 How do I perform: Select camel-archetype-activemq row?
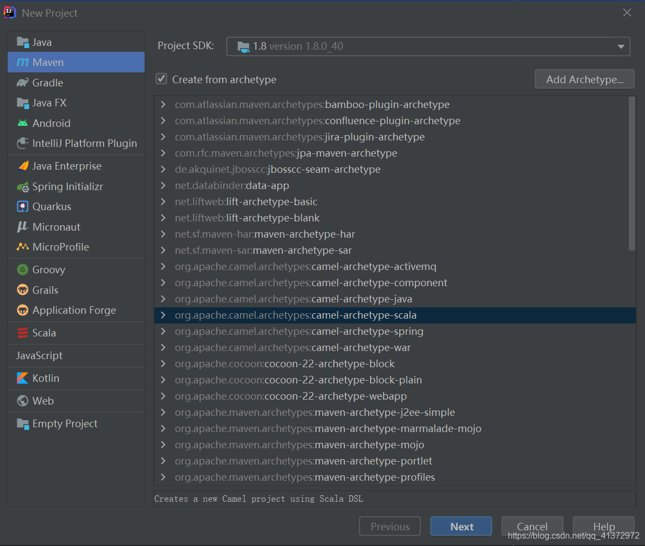coord(395,267)
